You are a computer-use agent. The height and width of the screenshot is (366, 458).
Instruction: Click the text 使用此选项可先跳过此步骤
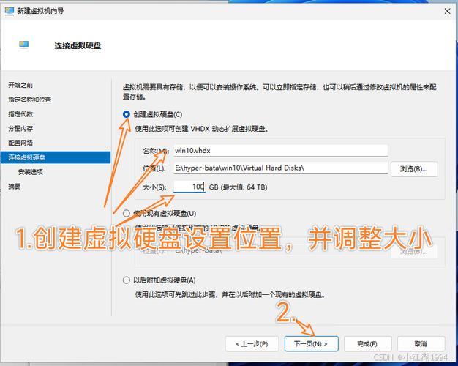176,295
